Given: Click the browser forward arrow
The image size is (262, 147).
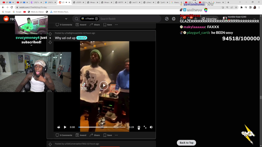Looking at the screenshot, I should coord(7,7).
